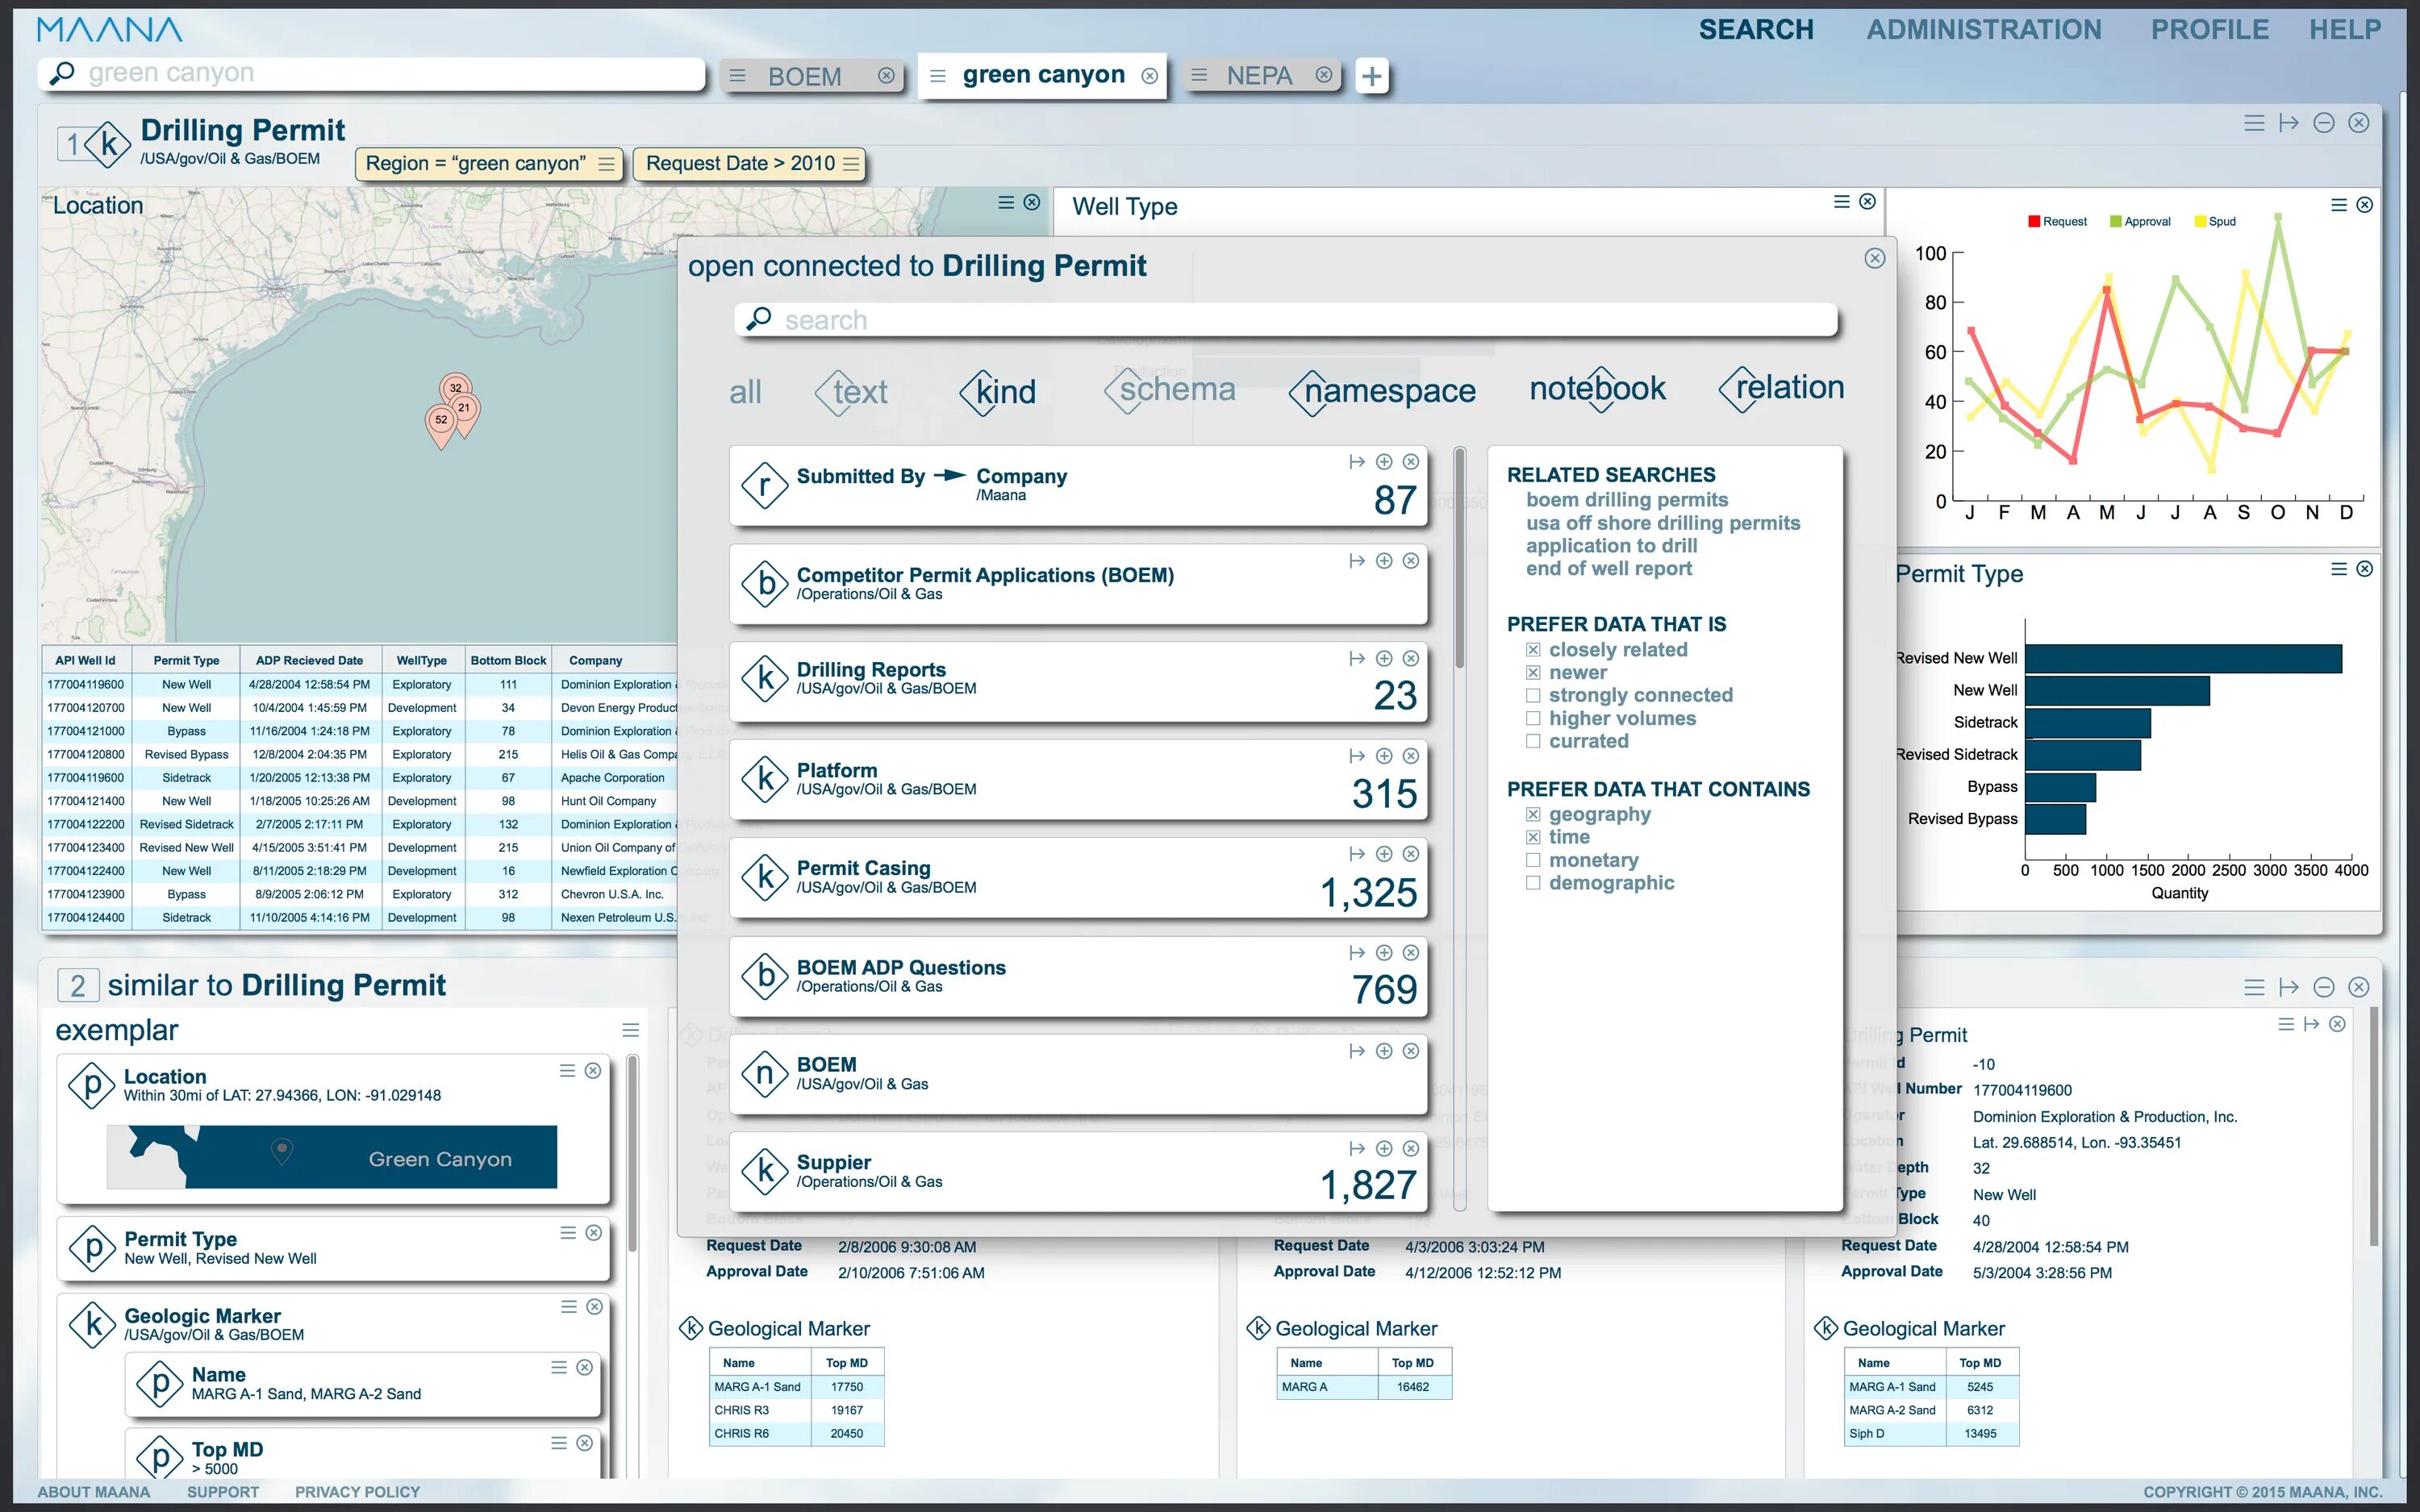Screen dimensions: 2420x1512
Task: Open the BOEM tab menu handle
Action: (x=737, y=76)
